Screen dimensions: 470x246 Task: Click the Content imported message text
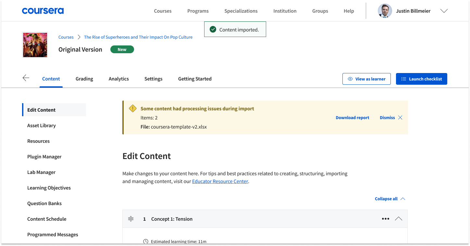coord(239,30)
